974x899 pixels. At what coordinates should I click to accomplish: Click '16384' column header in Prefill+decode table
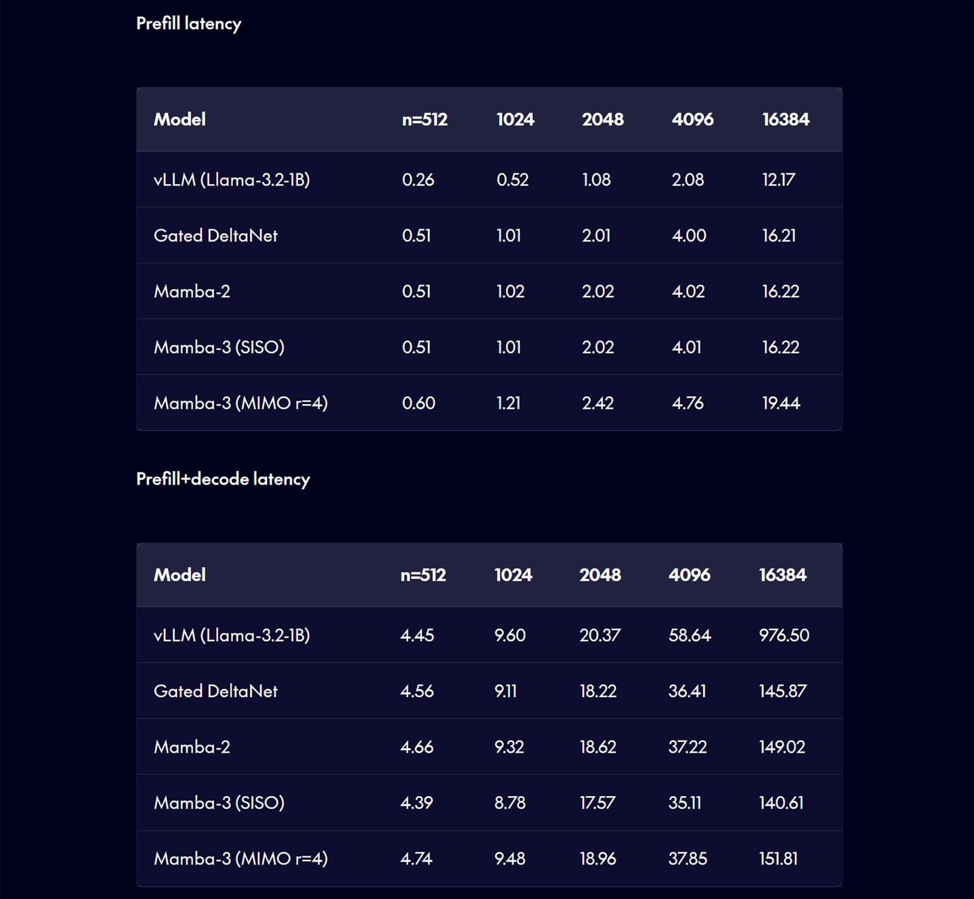point(782,575)
